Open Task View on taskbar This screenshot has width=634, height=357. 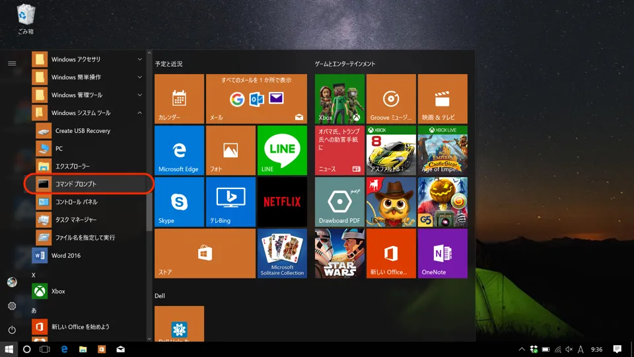(44, 349)
